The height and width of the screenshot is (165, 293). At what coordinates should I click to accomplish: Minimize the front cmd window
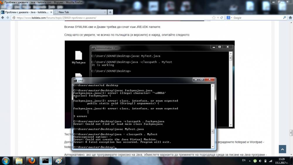196,80
